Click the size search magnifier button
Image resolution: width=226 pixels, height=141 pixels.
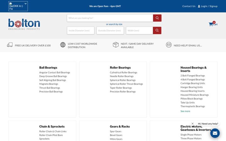157,30
